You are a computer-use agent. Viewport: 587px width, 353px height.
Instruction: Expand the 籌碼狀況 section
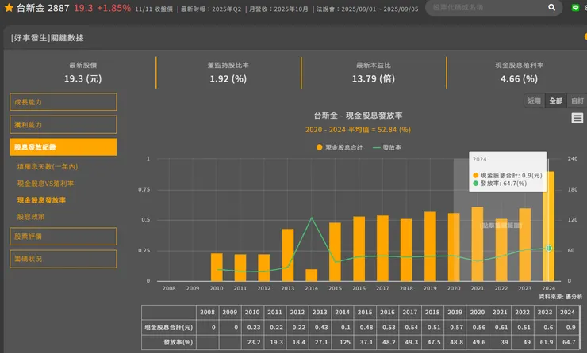[63, 259]
